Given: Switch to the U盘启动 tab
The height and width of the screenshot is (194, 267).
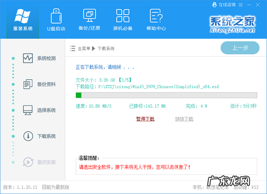Looking at the screenshot, I should click(56, 20).
